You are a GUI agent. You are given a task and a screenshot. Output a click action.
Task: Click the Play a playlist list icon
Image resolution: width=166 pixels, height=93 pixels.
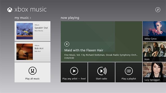[x=129, y=71]
